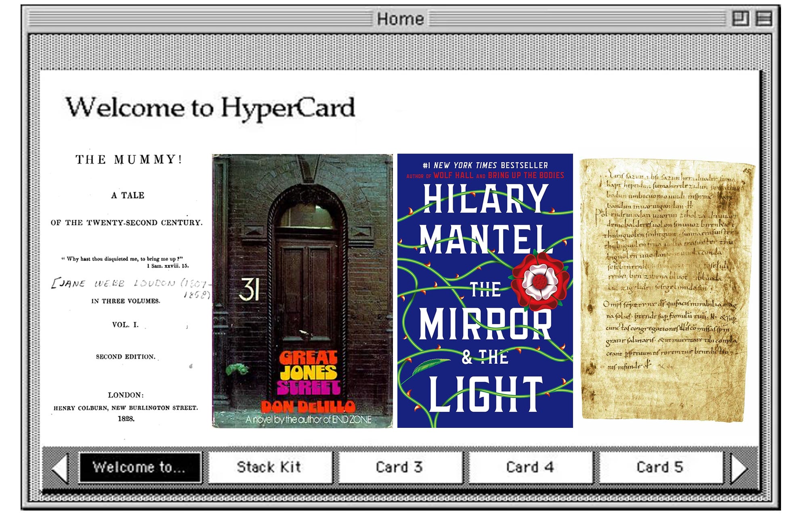Click the Home window title text

400,19
